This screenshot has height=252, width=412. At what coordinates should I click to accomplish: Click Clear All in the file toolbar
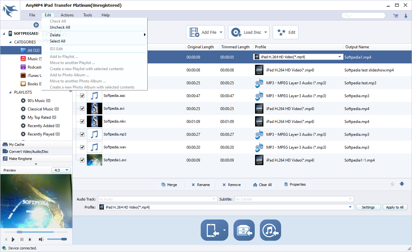(262, 185)
